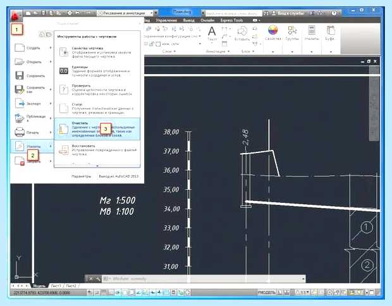Image resolution: width=392 pixels, height=306 pixels.
Task: Click the command line input field
Action: [204, 279]
